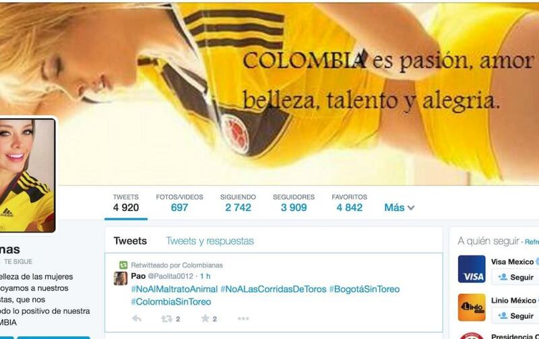This screenshot has height=339, width=539.
Task: Follow Linio México with Seguir button
Action: (515, 315)
